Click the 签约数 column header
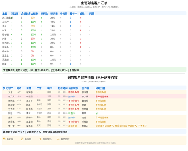The width and height of the screenshot is (188, 151). tap(44, 13)
